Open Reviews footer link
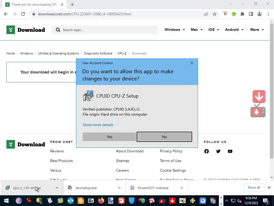This screenshot has height=206, width=274. click(57, 151)
